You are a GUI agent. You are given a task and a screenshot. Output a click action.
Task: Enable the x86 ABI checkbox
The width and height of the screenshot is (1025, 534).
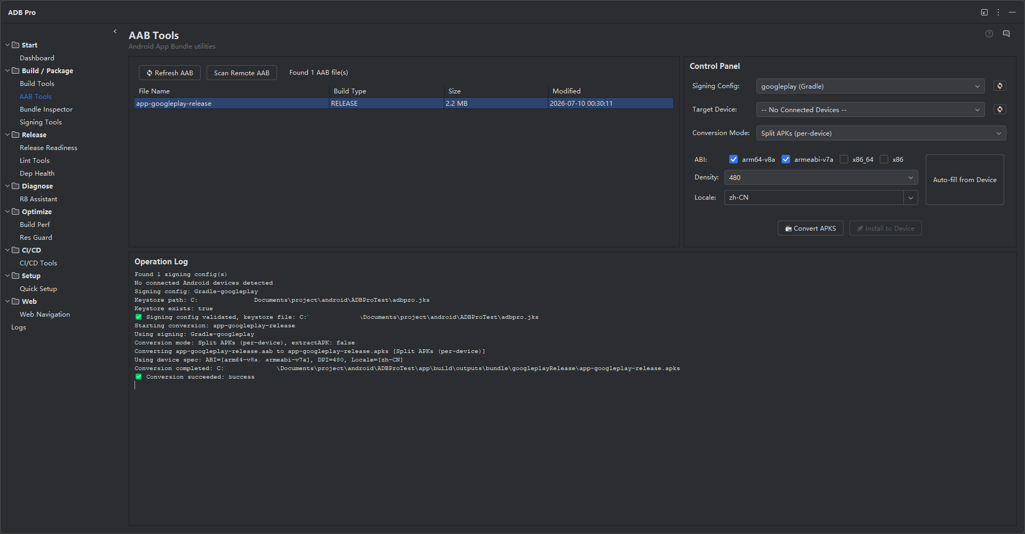coord(884,159)
